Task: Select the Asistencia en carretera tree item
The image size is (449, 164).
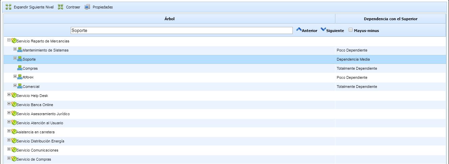Action: click(x=36, y=132)
